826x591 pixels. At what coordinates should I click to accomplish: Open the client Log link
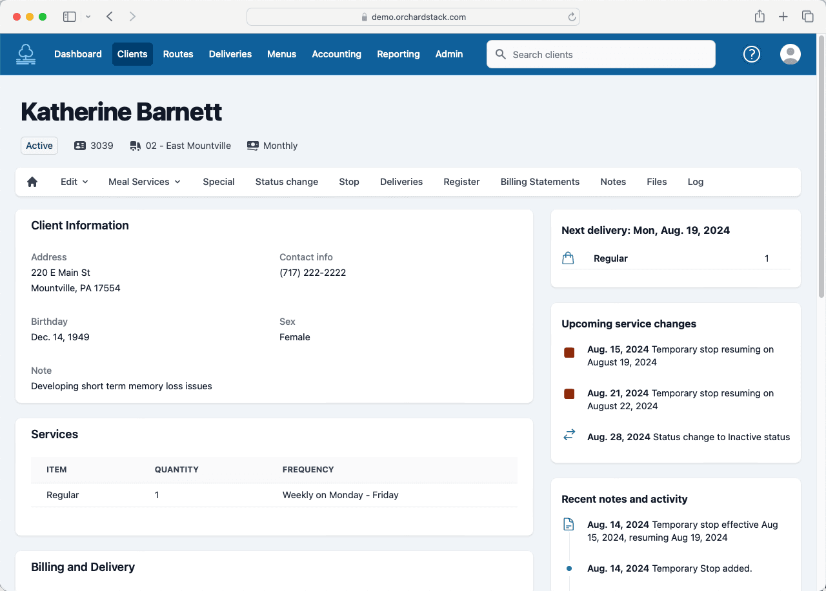click(695, 182)
